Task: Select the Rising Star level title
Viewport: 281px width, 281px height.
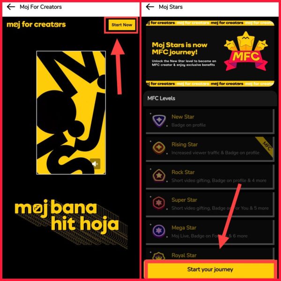Action: [185, 144]
